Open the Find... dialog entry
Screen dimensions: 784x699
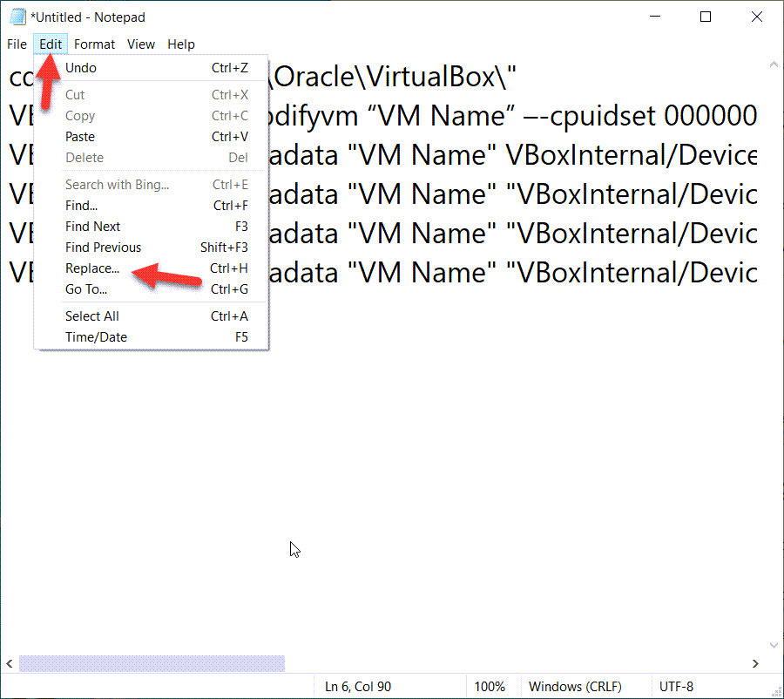(x=81, y=206)
